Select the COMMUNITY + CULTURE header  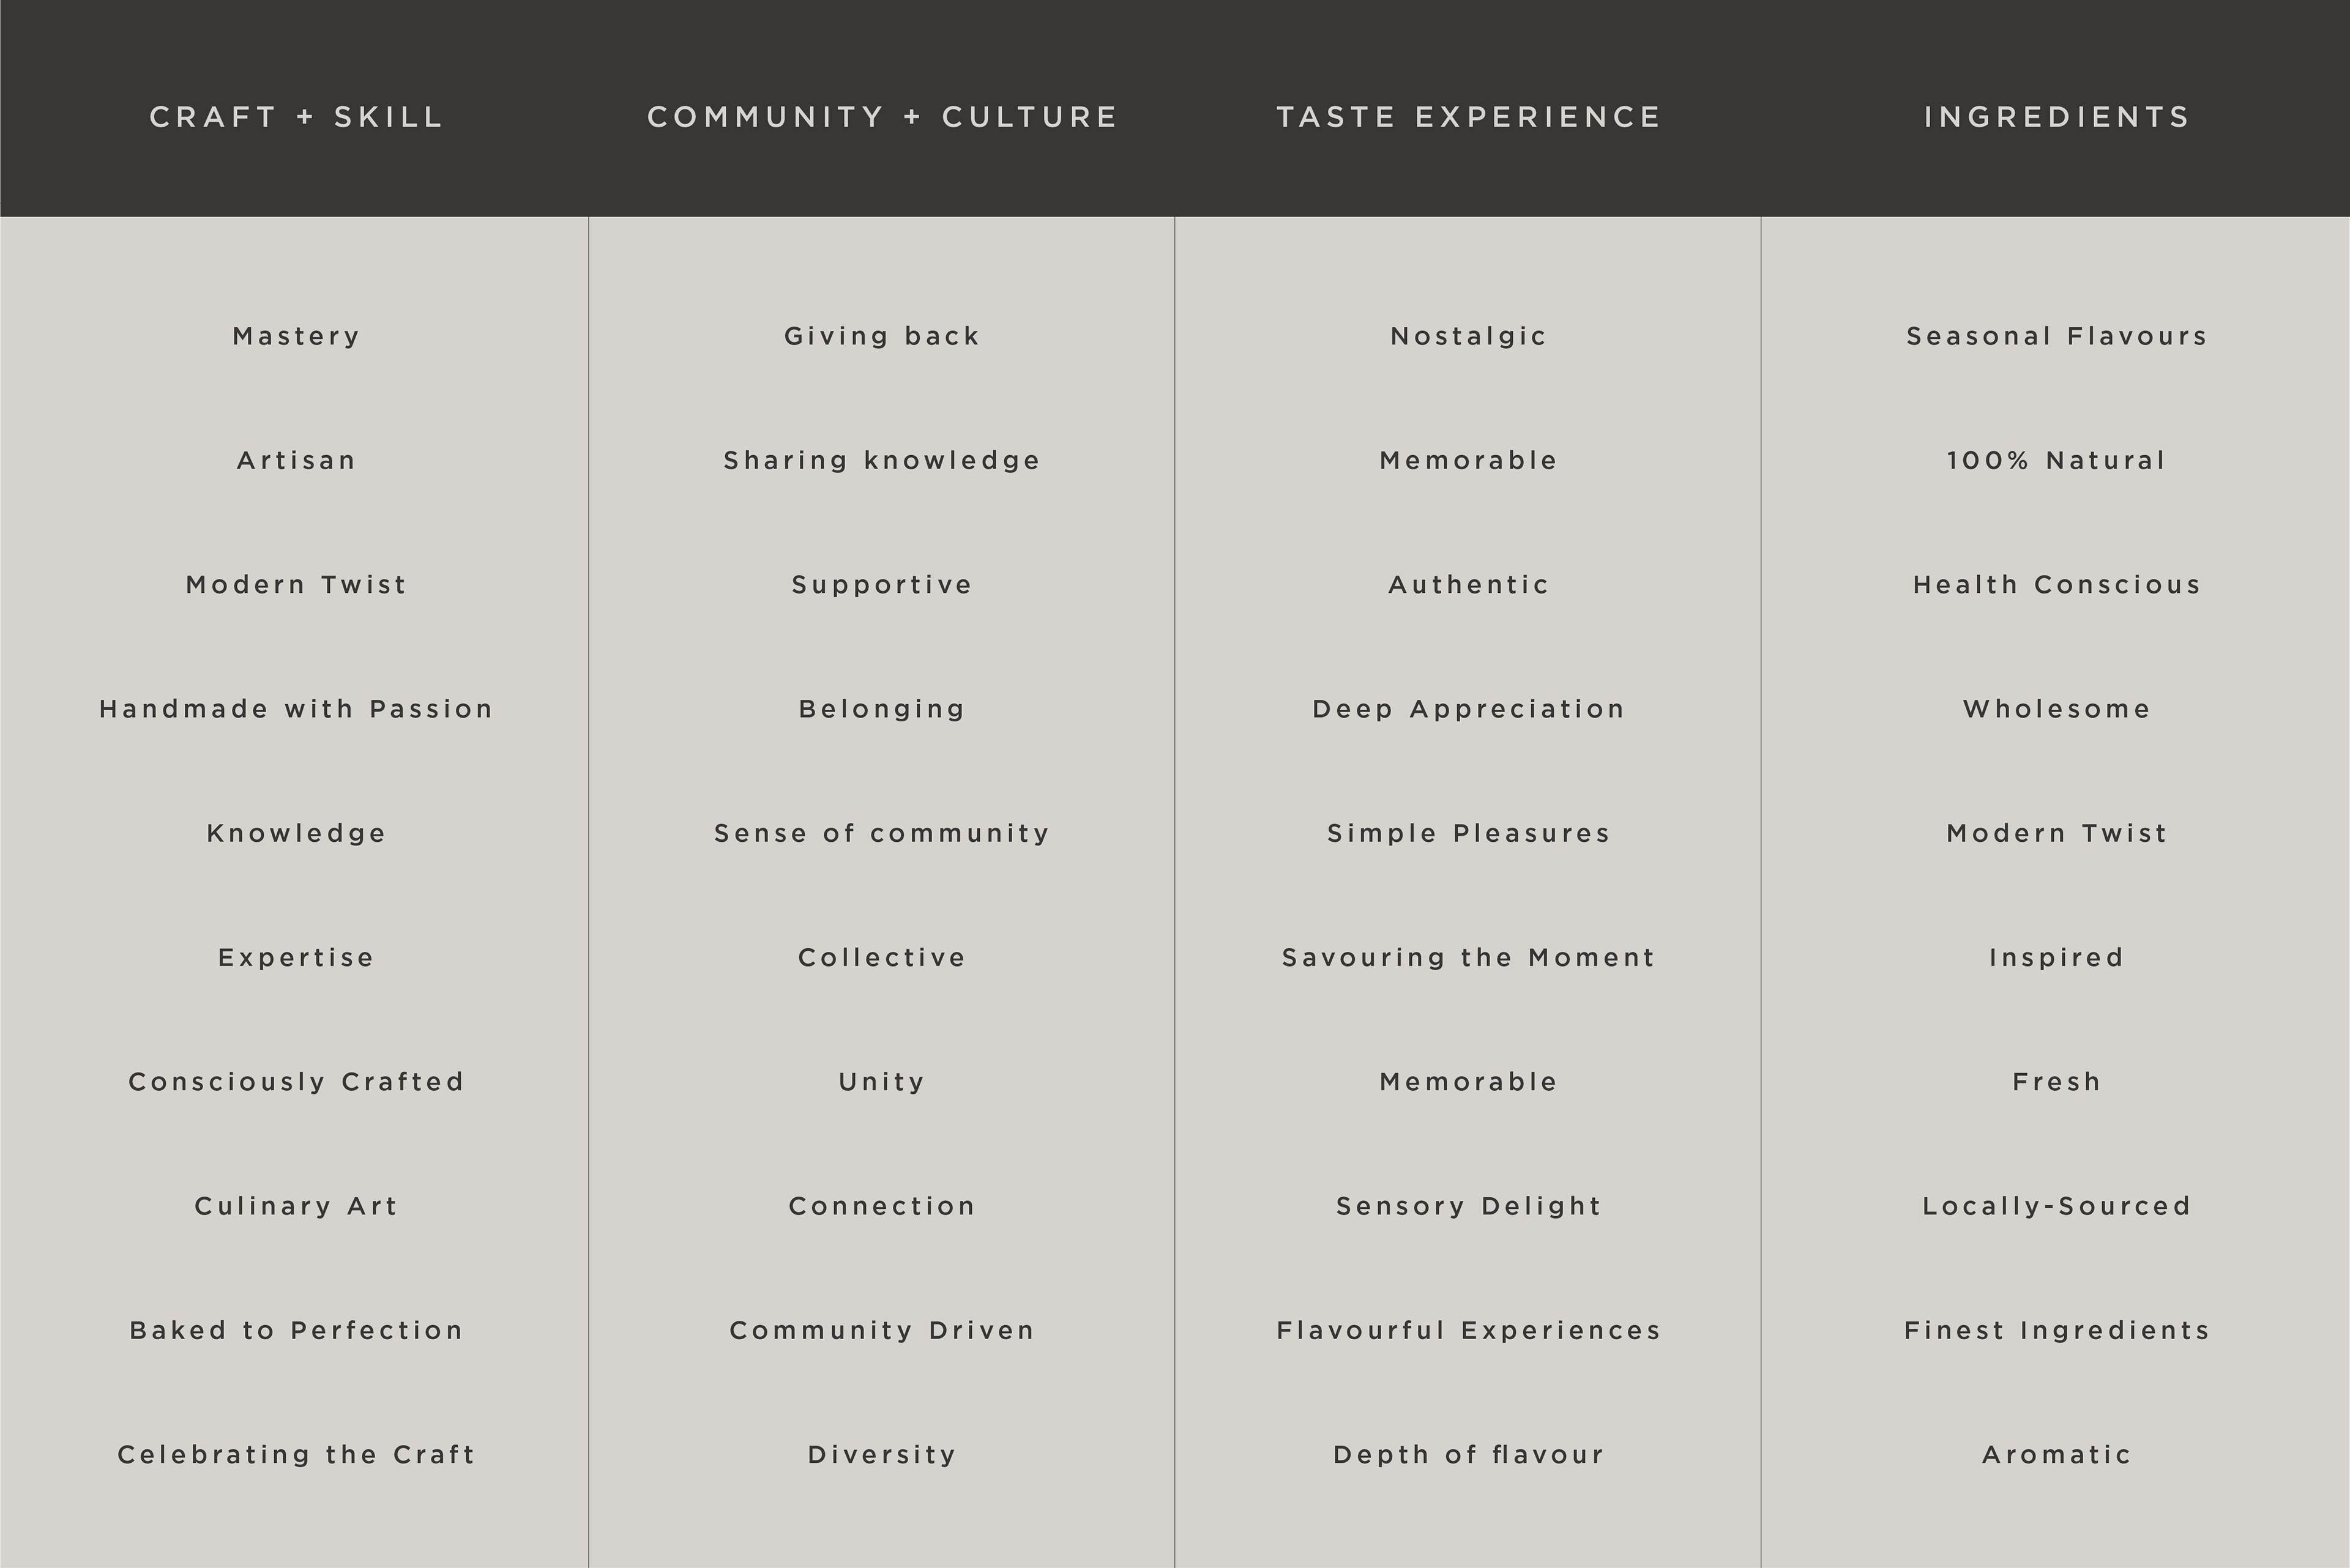[x=882, y=117]
